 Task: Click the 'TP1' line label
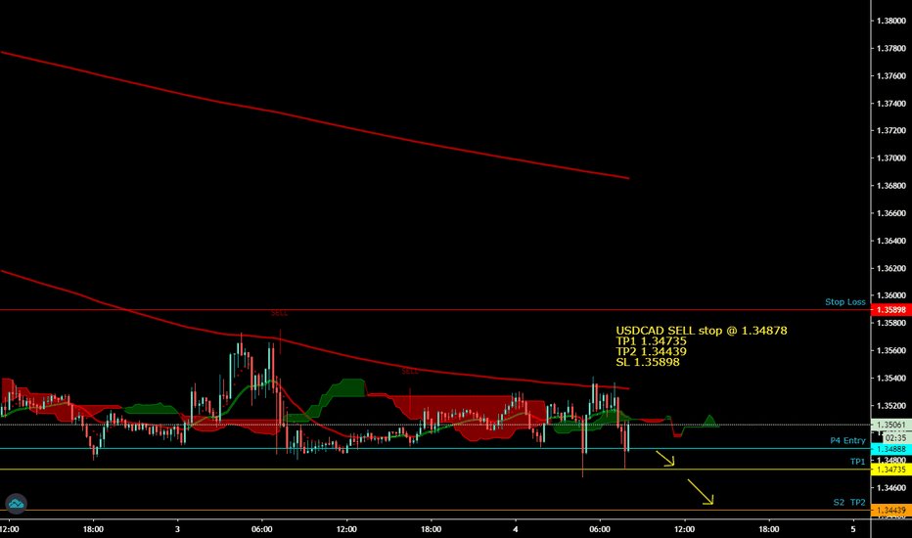(857, 462)
